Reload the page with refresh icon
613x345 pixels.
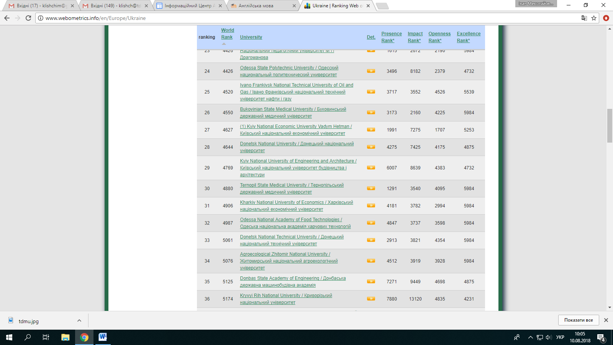(28, 18)
